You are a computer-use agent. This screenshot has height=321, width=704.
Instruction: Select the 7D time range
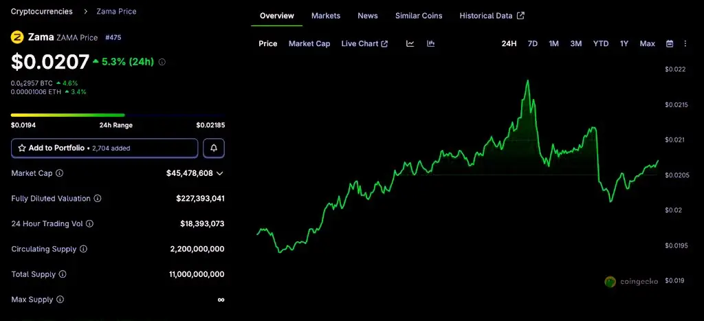click(x=533, y=43)
